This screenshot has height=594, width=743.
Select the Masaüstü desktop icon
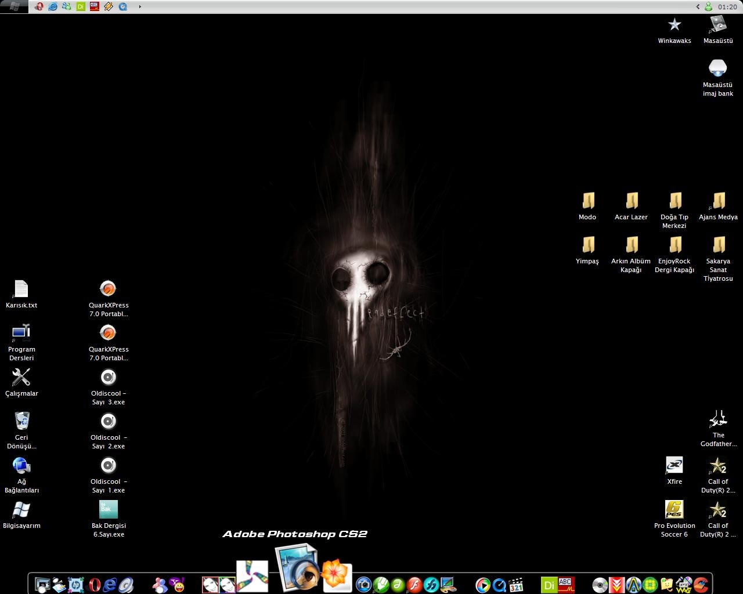click(x=718, y=30)
